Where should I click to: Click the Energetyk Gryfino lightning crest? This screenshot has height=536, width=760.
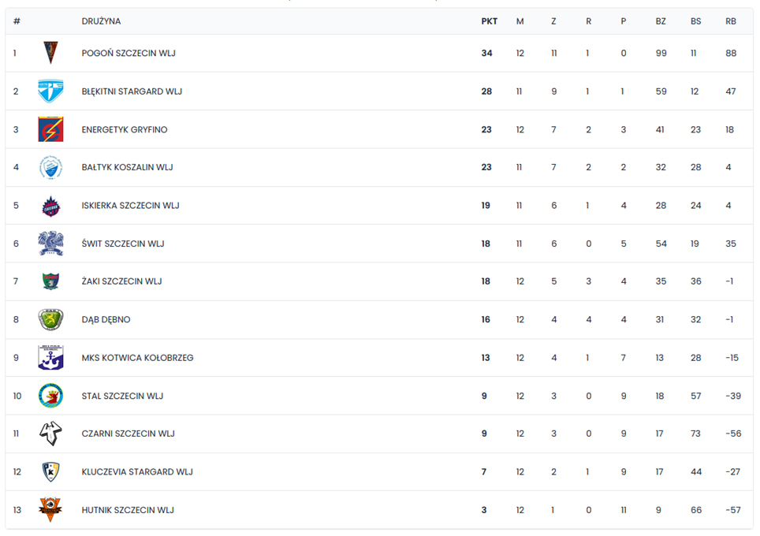(50, 129)
